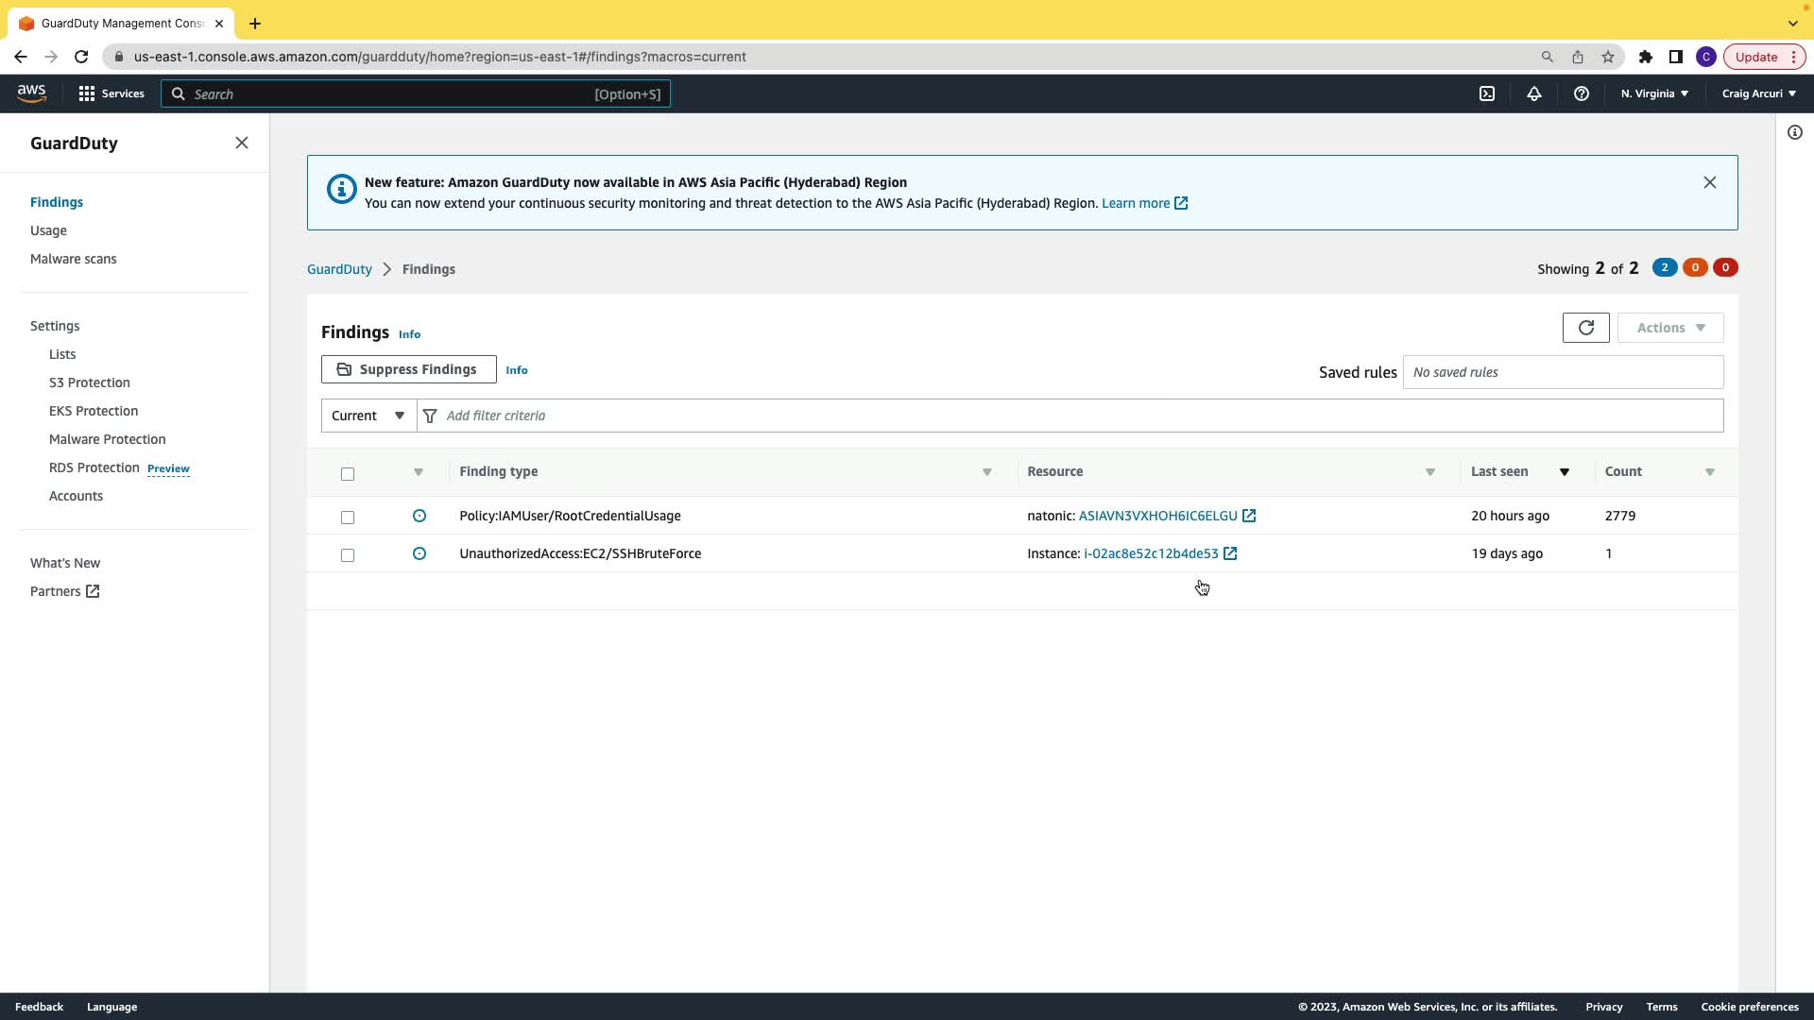Click severity icon of SSHBruteForce finding

419,553
